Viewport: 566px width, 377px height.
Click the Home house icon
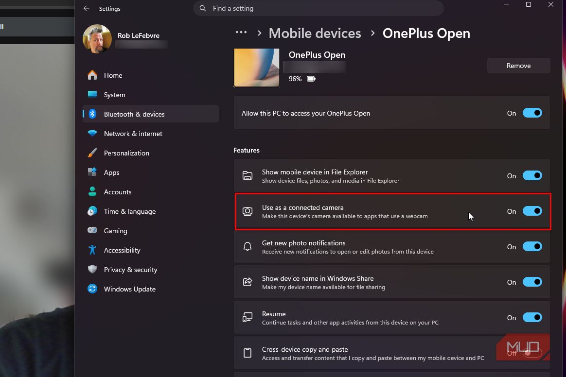(92, 75)
